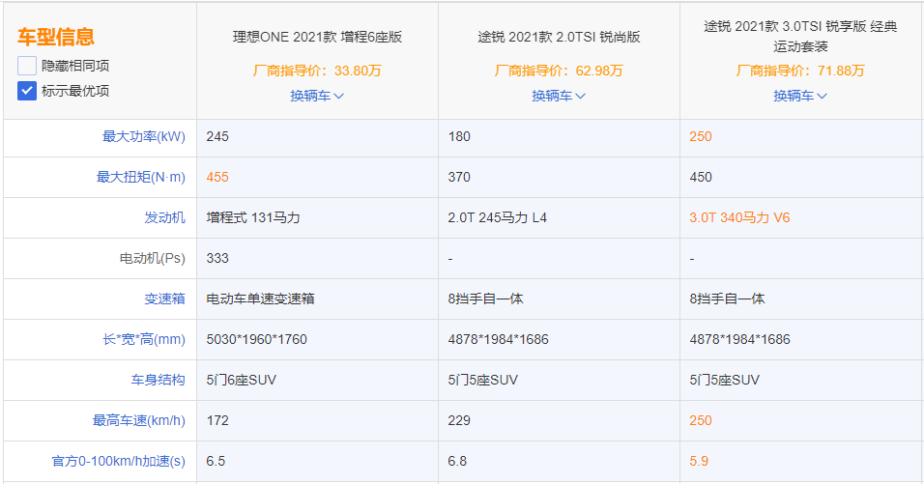This screenshot has height=484, width=924.
Task: Click the 长*宽*高(mm) row label
Action: coord(144,340)
